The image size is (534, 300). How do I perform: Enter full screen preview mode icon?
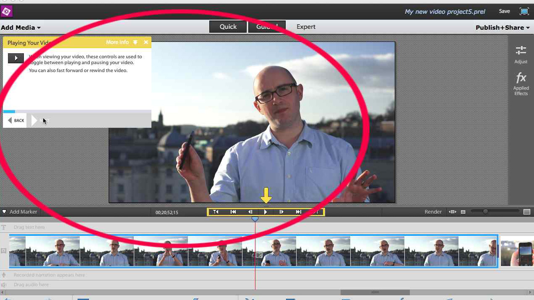coord(524,11)
